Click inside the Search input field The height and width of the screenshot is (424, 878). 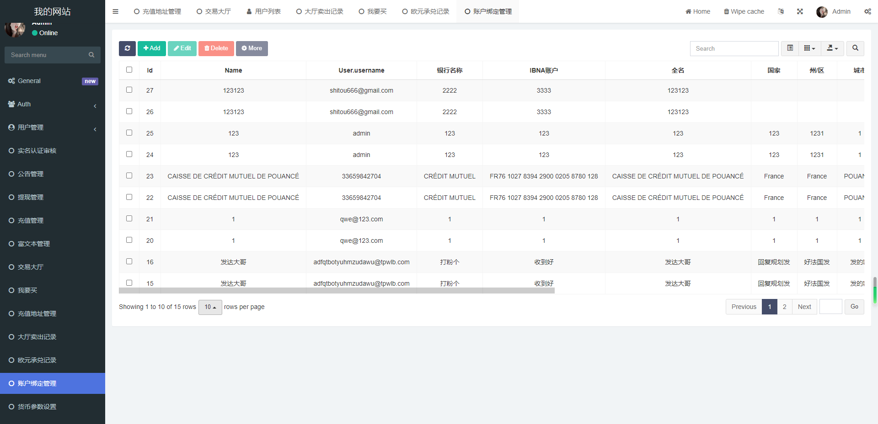734,48
